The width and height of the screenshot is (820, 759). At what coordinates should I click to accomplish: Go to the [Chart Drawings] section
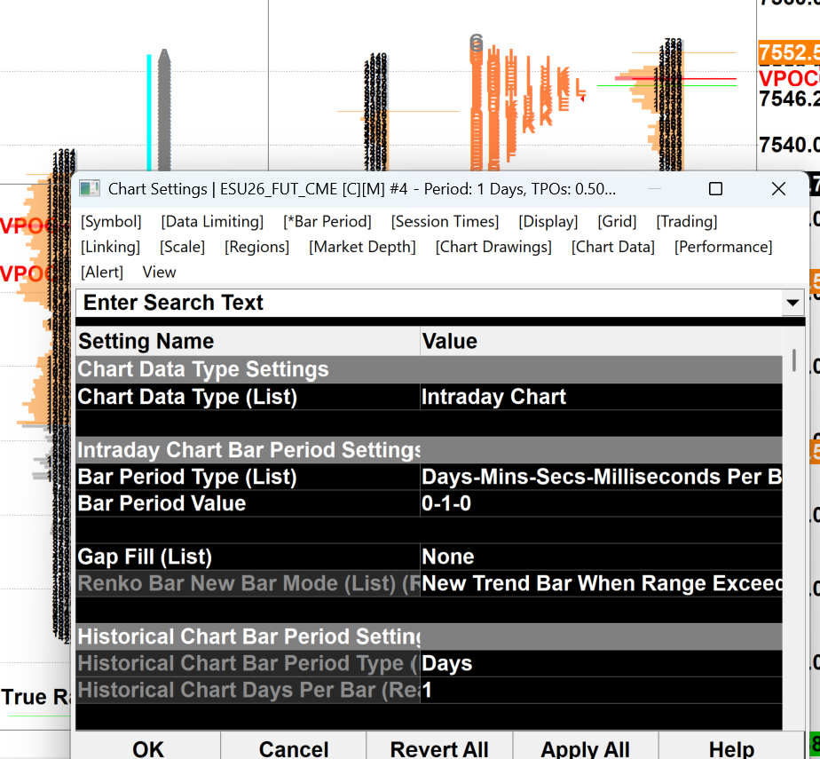point(493,247)
